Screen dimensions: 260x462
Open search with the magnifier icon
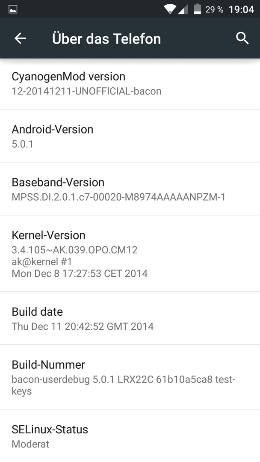[242, 38]
